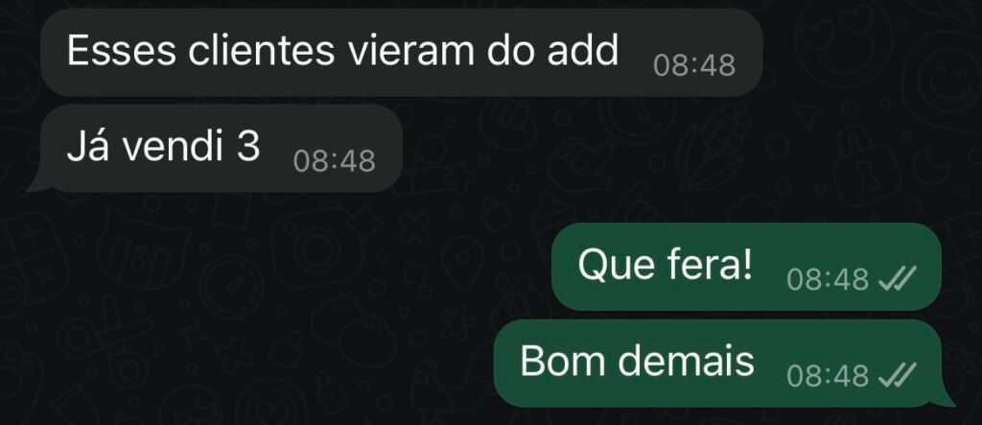Viewport: 982px width, 425px height.
Task: Select the green "Bom demais" message bubble
Action: [725, 363]
